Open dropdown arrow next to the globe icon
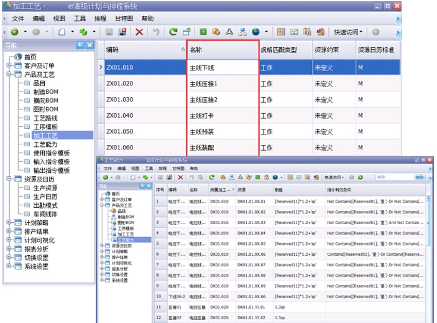Image resolution: width=437 pixels, height=323 pixels. pos(267,32)
